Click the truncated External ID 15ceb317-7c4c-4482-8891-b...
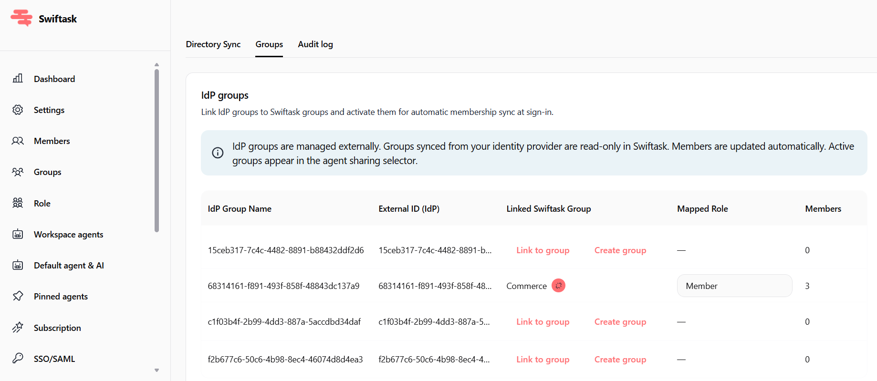877x381 pixels. 435,250
